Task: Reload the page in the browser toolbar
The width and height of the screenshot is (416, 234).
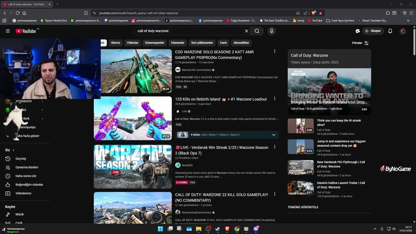Action: [18, 13]
